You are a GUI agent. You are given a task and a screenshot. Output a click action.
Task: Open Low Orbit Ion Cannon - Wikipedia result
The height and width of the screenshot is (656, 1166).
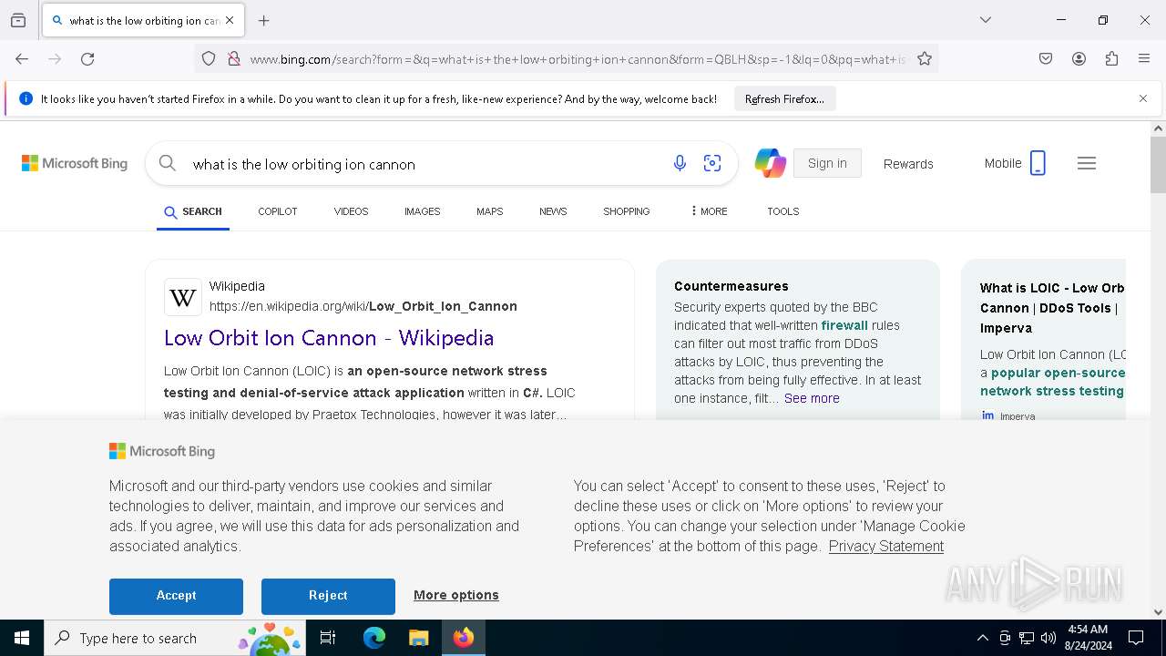point(329,338)
